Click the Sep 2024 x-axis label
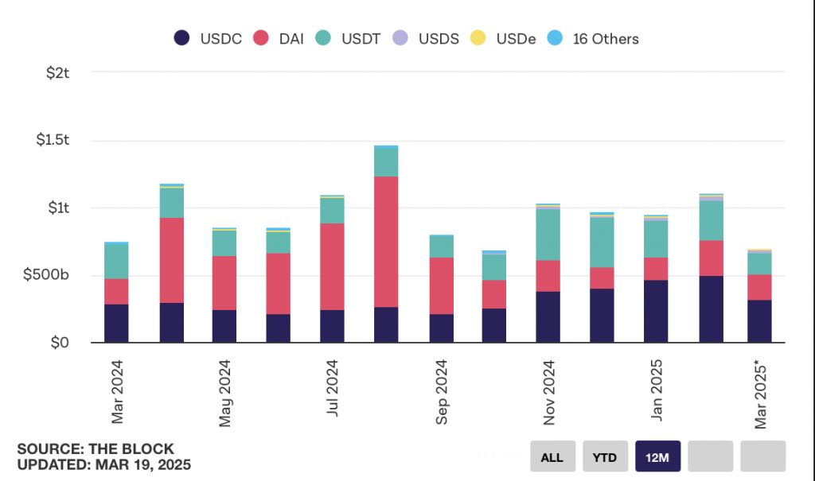The width and height of the screenshot is (815, 481). (x=441, y=392)
